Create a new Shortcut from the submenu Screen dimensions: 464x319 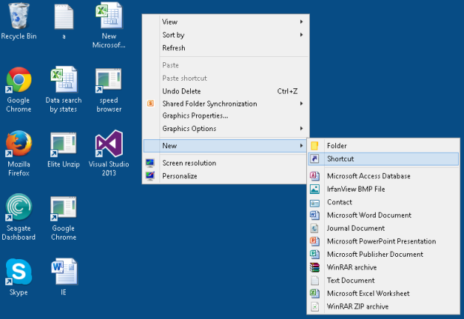click(341, 159)
